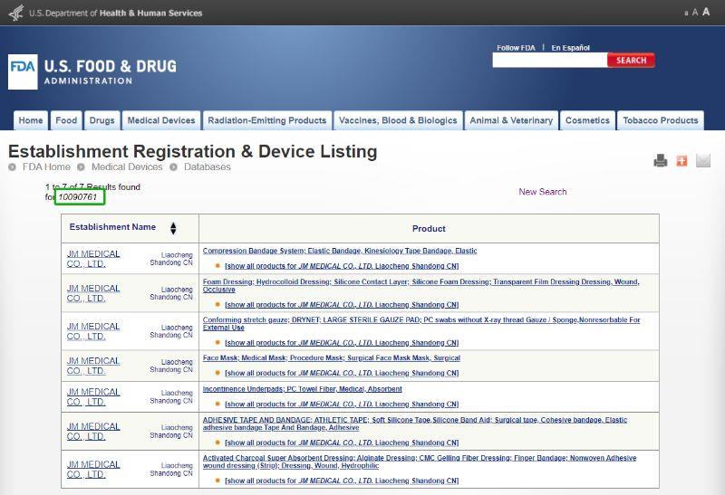Viewport: 725px width, 495px height.
Task: Open Face Mask; Medical Mask product link
Action: click(331, 357)
